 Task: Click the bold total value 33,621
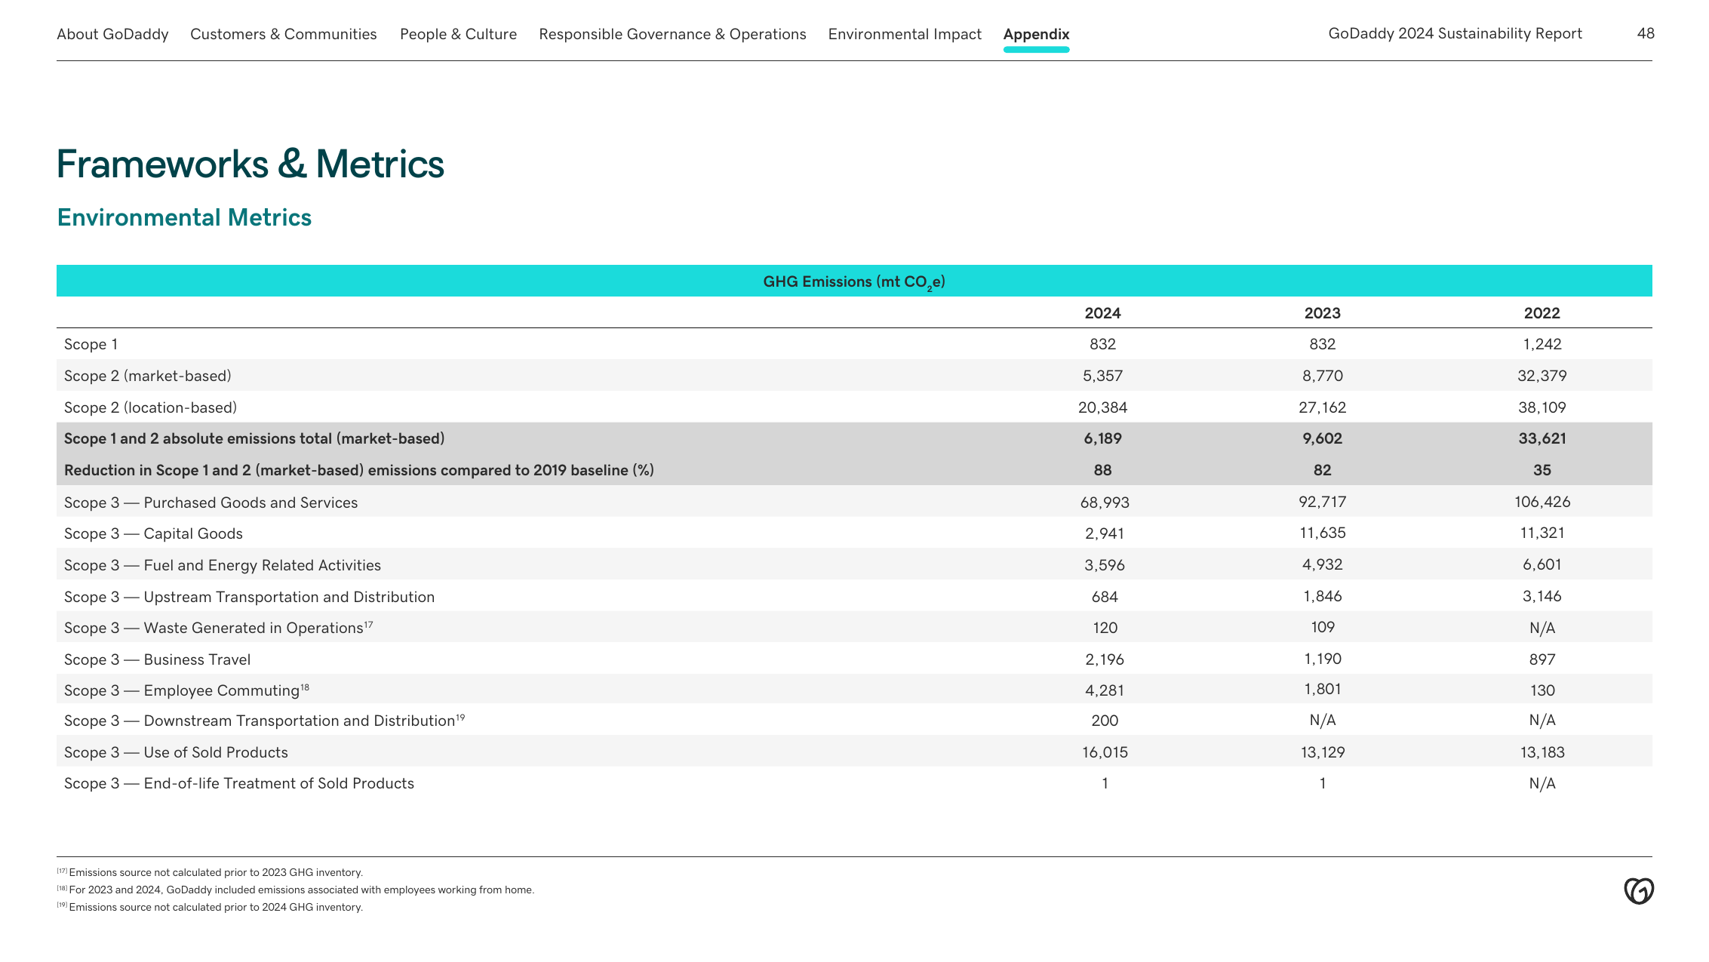pyautogui.click(x=1541, y=438)
